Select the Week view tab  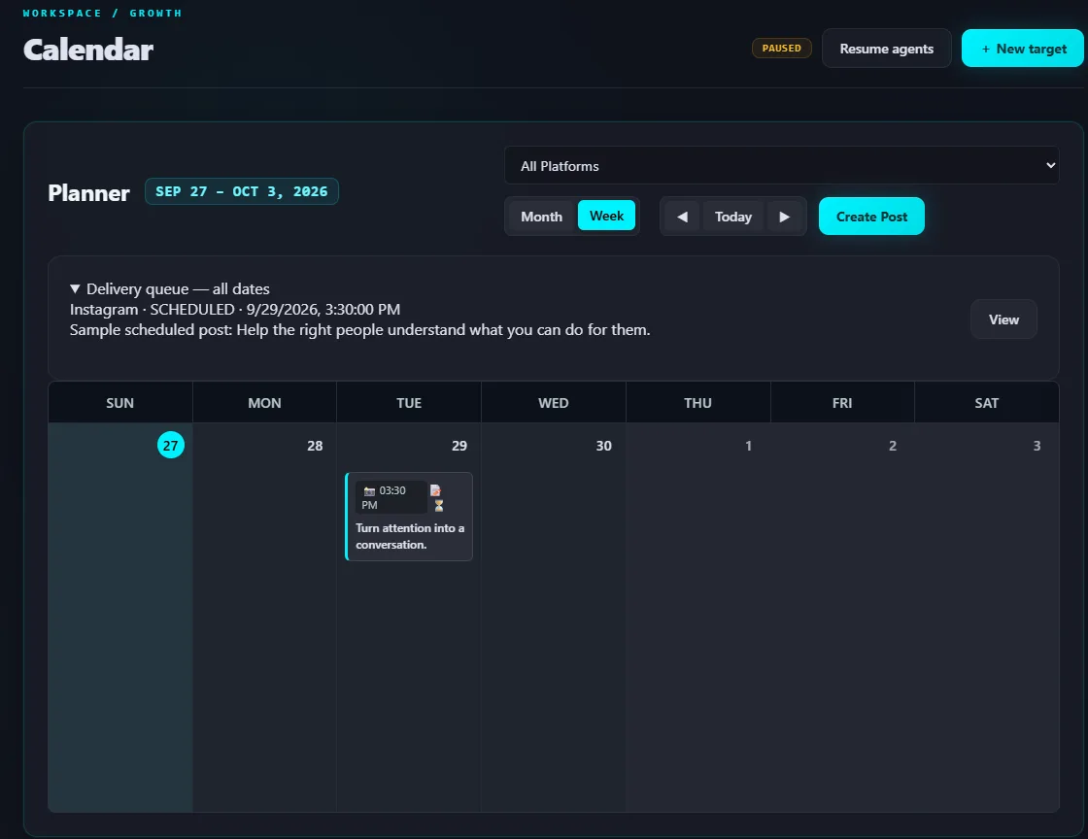(x=606, y=216)
